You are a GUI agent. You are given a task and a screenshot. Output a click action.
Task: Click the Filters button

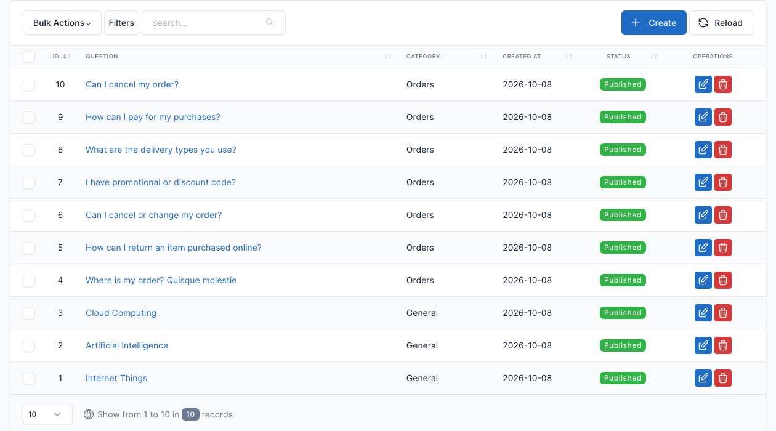pos(121,23)
